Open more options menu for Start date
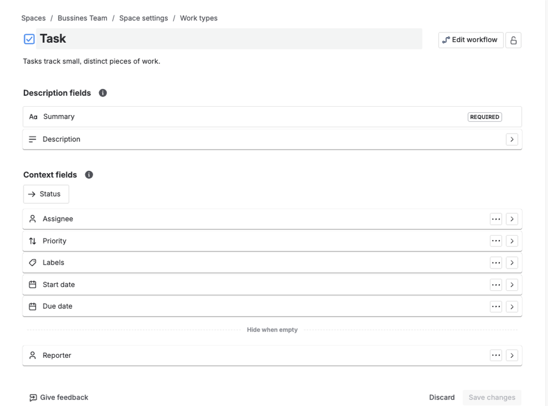The width and height of the screenshot is (548, 406). (x=496, y=284)
